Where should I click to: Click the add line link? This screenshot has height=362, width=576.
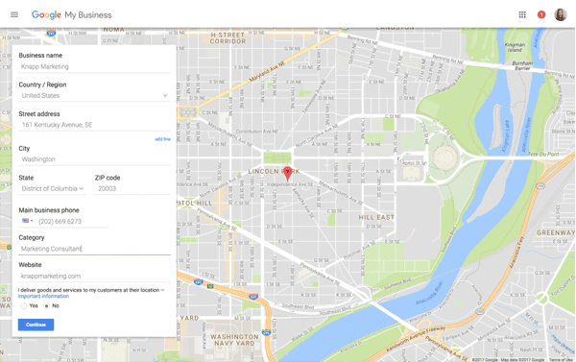click(x=162, y=139)
